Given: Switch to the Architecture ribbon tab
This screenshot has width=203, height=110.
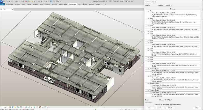Looking at the screenshot, I should coord(9,4).
